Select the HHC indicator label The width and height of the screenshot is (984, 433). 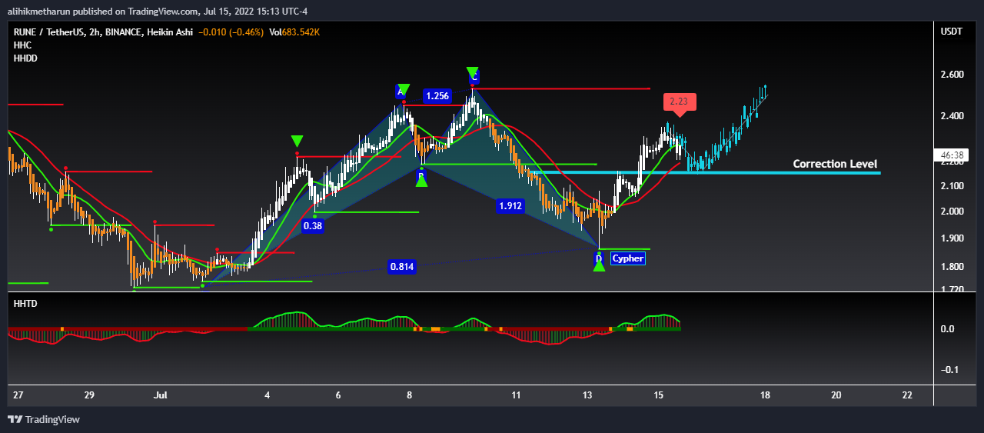(x=22, y=45)
